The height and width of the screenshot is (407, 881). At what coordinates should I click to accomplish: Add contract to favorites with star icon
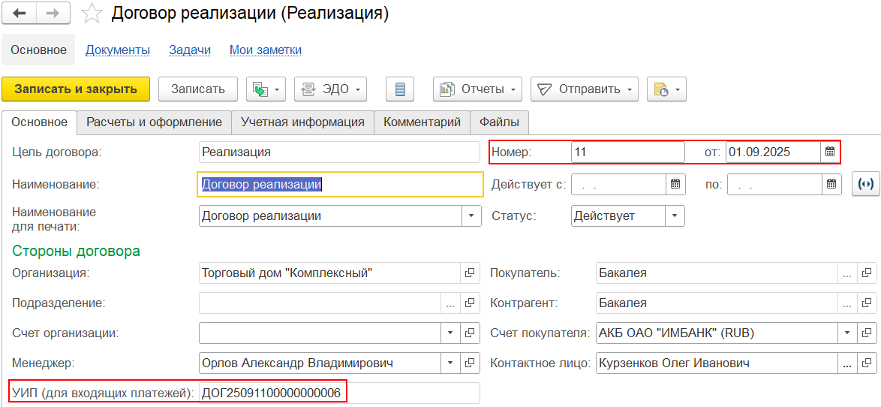click(92, 14)
